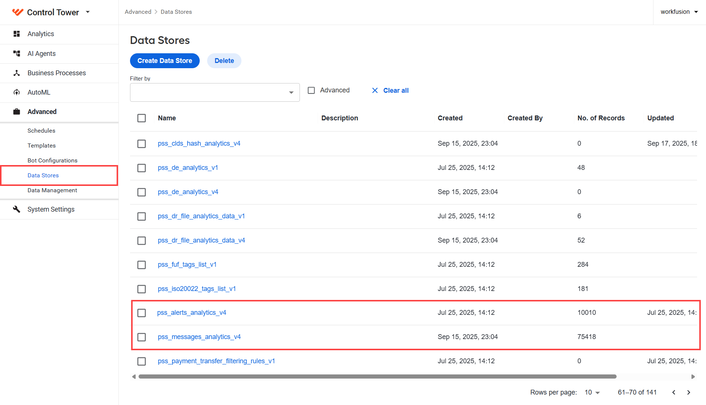Open the Filter by dropdown
The width and height of the screenshot is (706, 405).
(215, 92)
